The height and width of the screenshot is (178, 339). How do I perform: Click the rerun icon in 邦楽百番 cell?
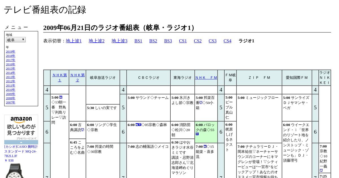[x=201, y=103]
